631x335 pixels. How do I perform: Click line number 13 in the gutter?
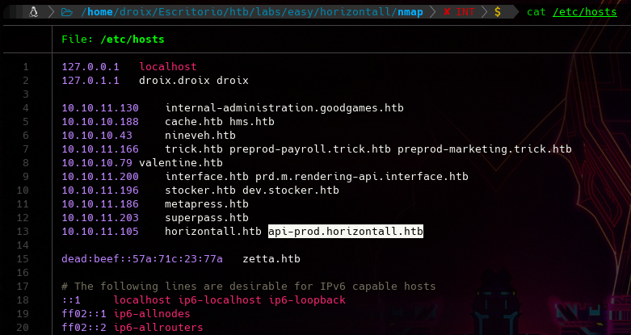[x=25, y=232]
